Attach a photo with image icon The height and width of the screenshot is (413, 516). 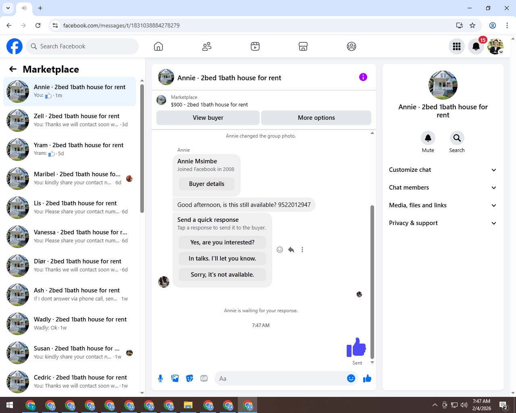(x=175, y=378)
